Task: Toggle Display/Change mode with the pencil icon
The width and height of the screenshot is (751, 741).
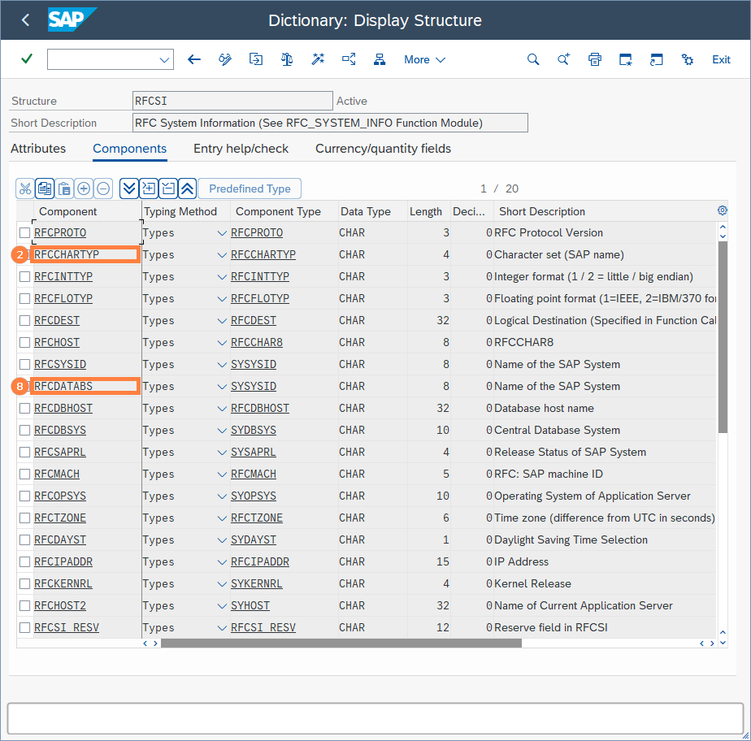Action: pyautogui.click(x=225, y=59)
